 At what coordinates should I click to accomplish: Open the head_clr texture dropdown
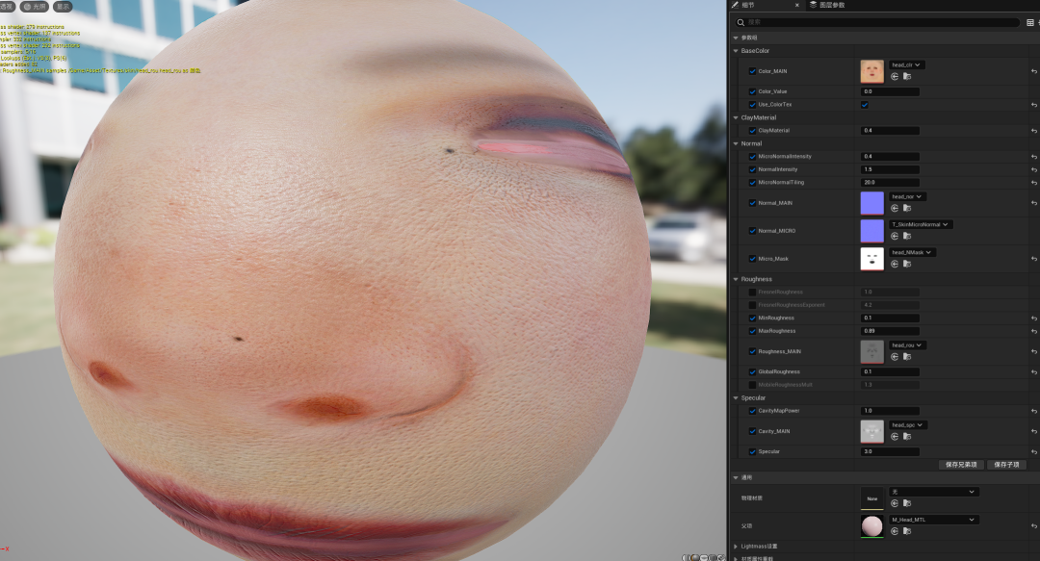click(x=907, y=65)
